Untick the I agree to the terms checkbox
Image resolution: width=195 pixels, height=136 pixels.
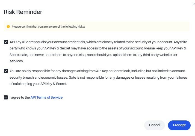click(6, 97)
